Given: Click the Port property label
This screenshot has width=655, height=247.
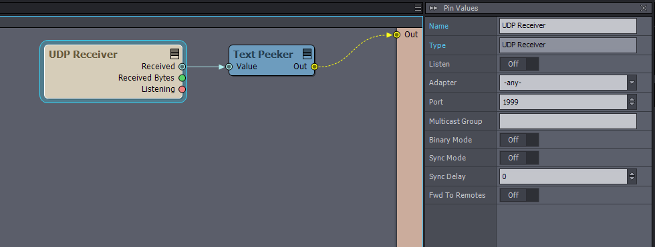Looking at the screenshot, I should pos(436,102).
